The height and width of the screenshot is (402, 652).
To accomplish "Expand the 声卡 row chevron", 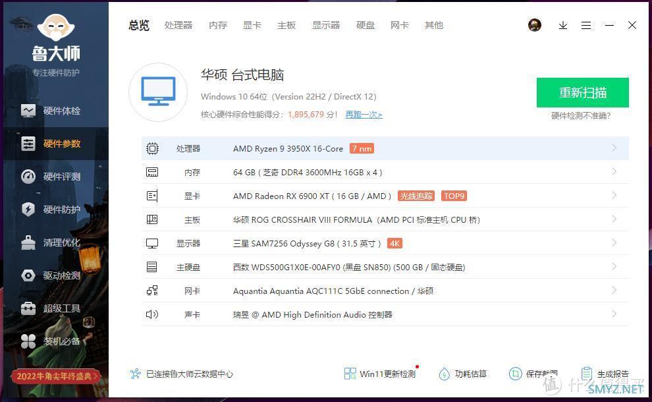I will pos(614,314).
